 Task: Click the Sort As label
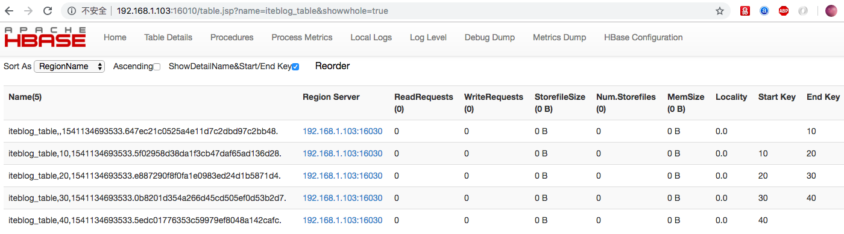coord(17,66)
